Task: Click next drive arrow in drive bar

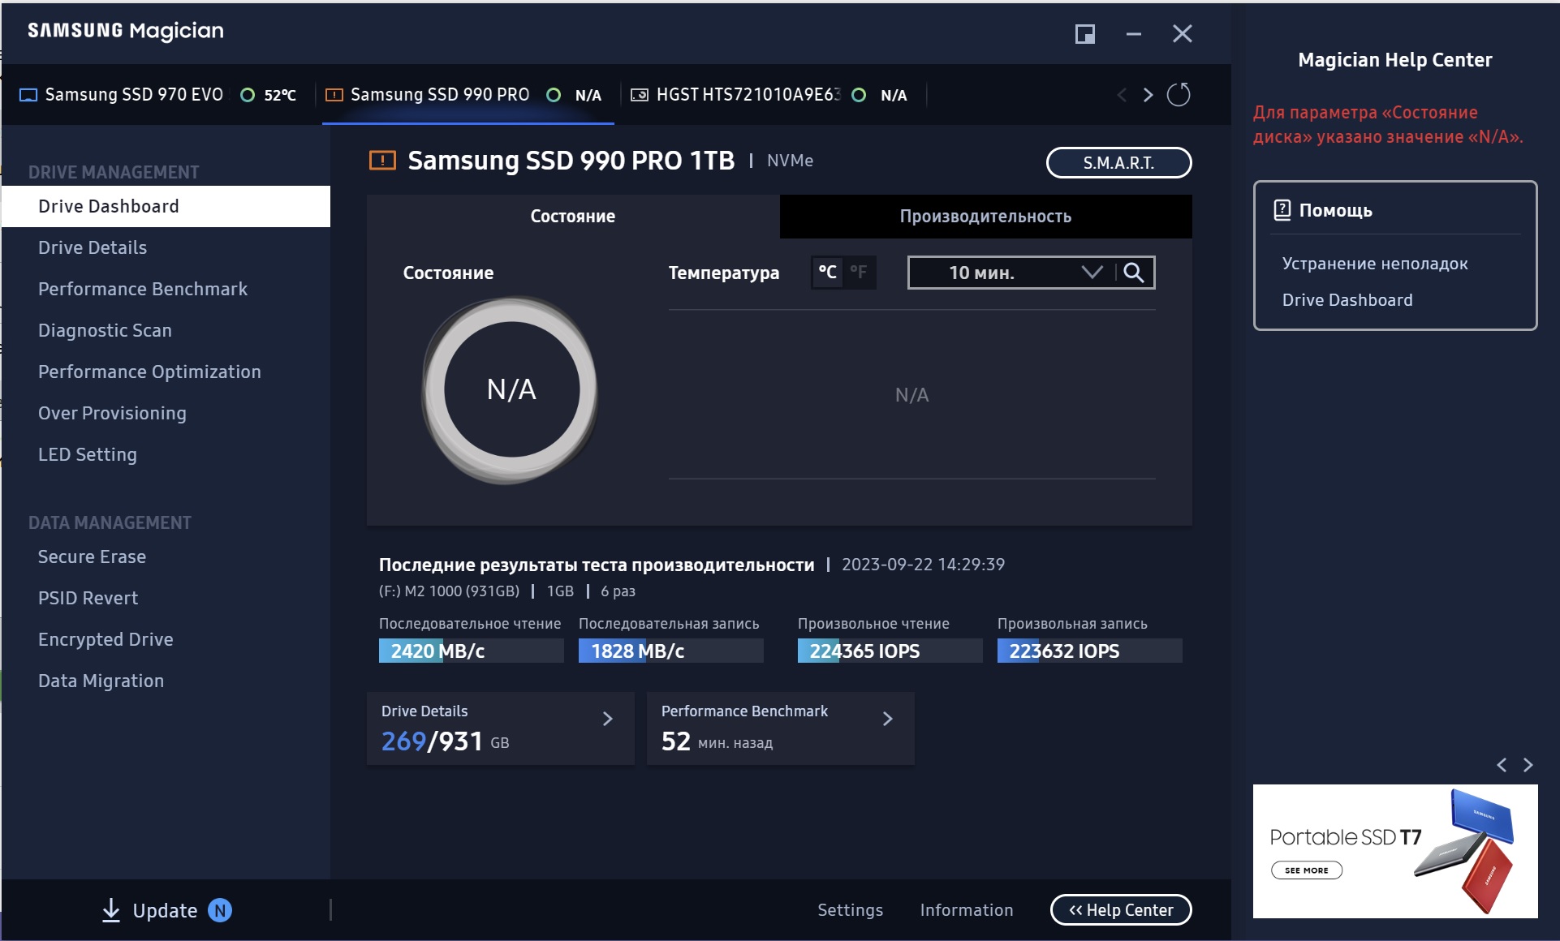Action: coord(1148,95)
